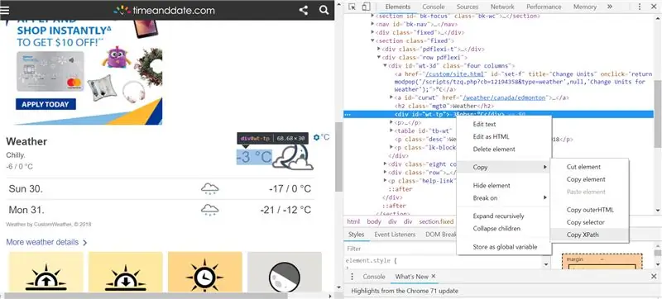Image resolution: width=662 pixels, height=299 pixels.
Task: Collapse the div wt-3d node
Action: (x=385, y=66)
